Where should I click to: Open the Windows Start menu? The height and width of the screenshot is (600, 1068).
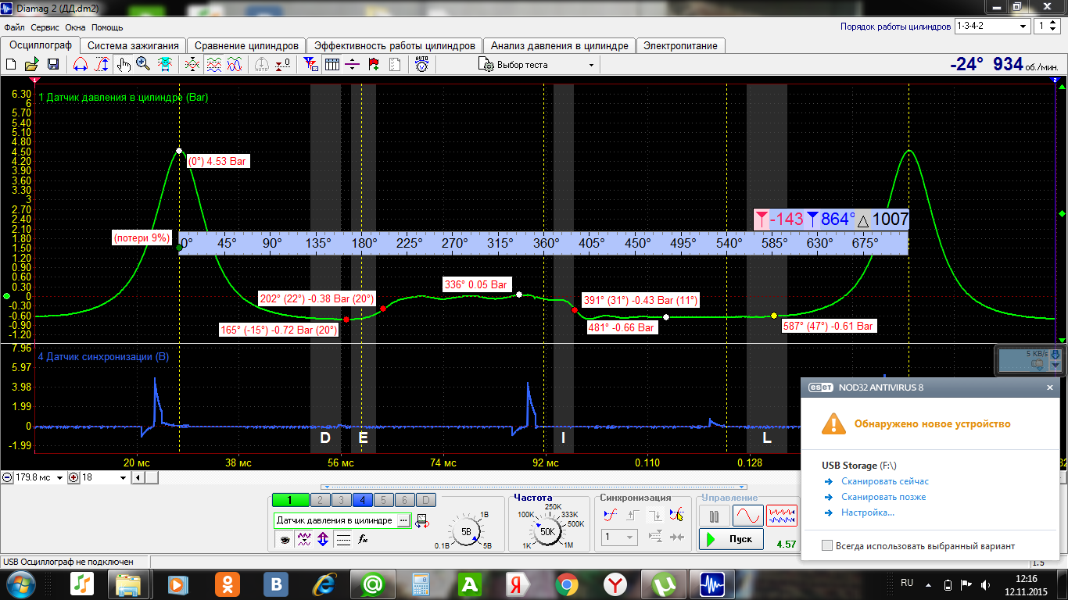click(20, 584)
